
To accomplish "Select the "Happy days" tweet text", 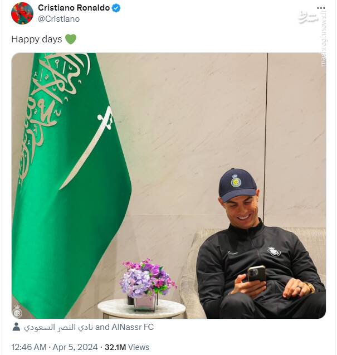I will [36, 40].
